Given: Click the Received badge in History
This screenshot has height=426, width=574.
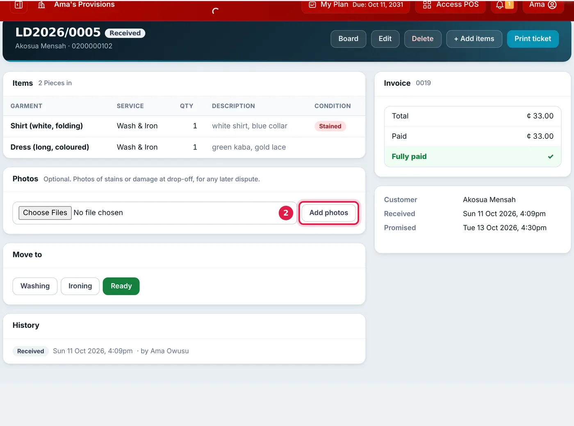Looking at the screenshot, I should point(31,351).
